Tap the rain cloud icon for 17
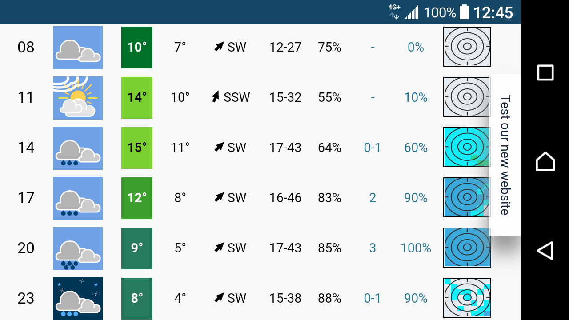 point(78,198)
